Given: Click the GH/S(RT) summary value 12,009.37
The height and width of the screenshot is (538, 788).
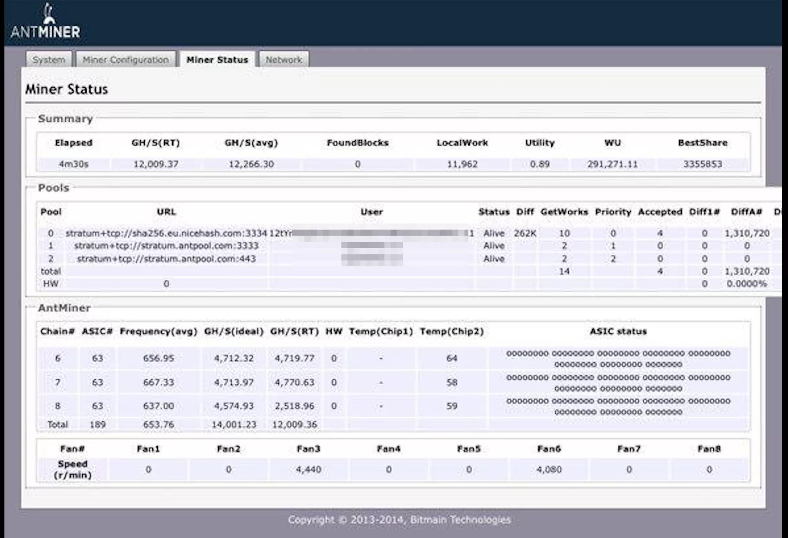Looking at the screenshot, I should [x=156, y=164].
